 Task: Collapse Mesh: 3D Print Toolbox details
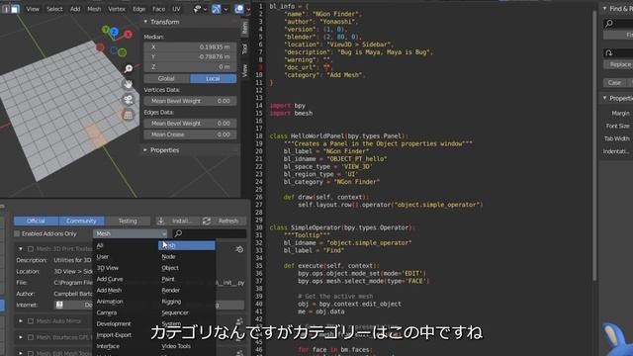[21, 249]
